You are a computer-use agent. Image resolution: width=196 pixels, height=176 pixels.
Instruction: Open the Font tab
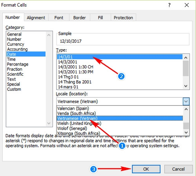(x=59, y=18)
